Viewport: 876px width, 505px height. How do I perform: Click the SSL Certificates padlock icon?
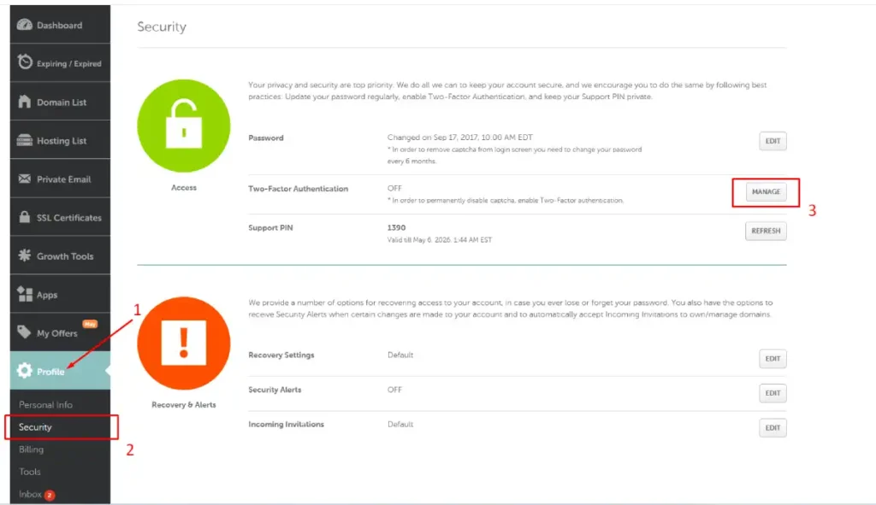[25, 216]
